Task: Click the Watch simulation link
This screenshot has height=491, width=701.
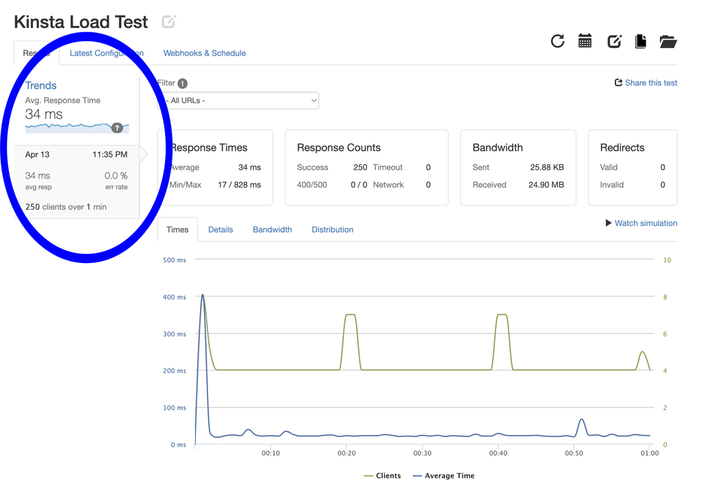Action: coord(646,223)
